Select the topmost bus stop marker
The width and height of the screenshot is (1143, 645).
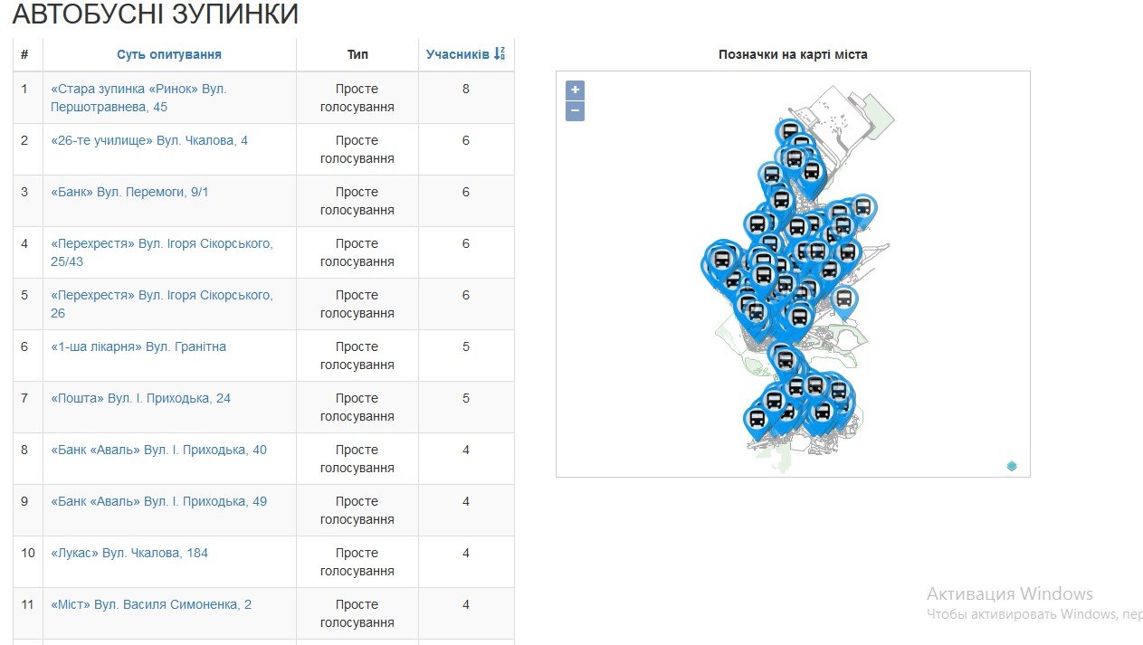[789, 131]
